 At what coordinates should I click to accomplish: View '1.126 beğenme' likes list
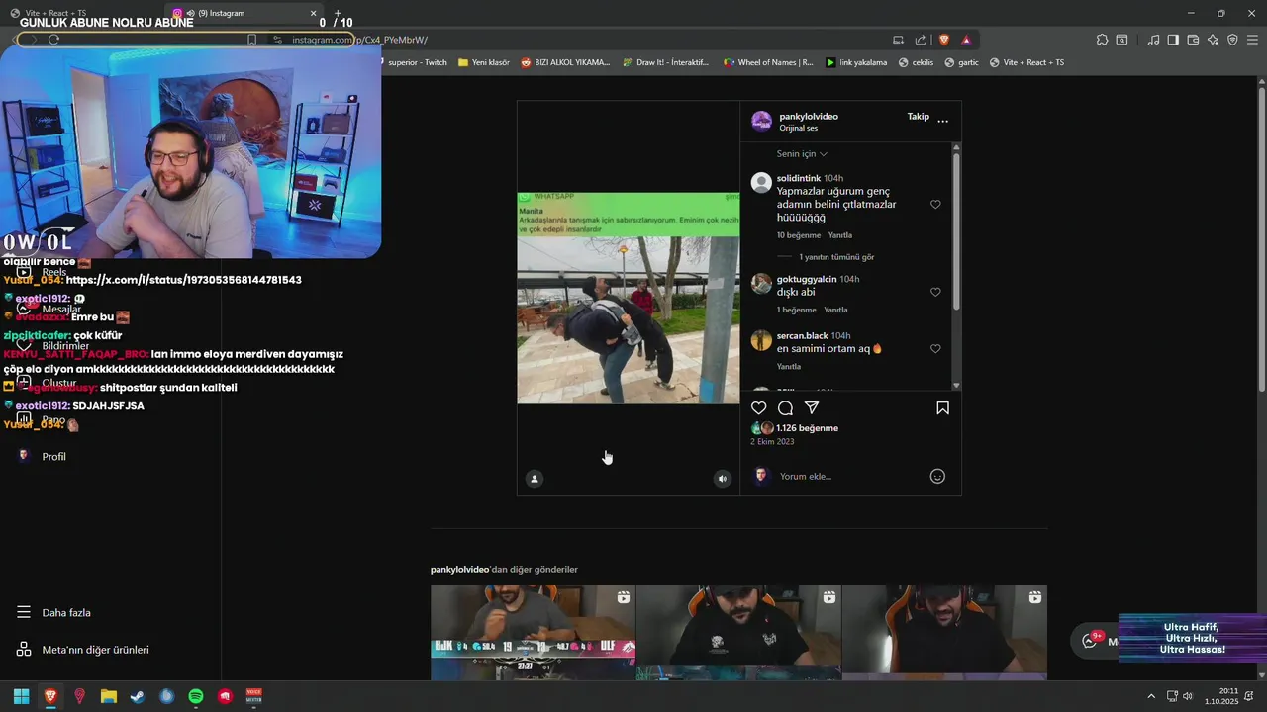tap(807, 428)
